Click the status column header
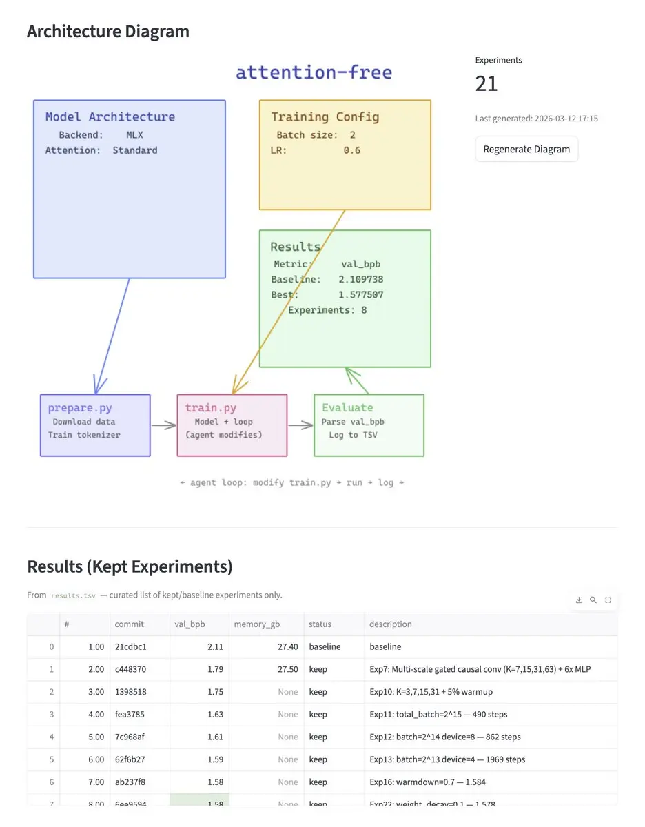 (320, 624)
